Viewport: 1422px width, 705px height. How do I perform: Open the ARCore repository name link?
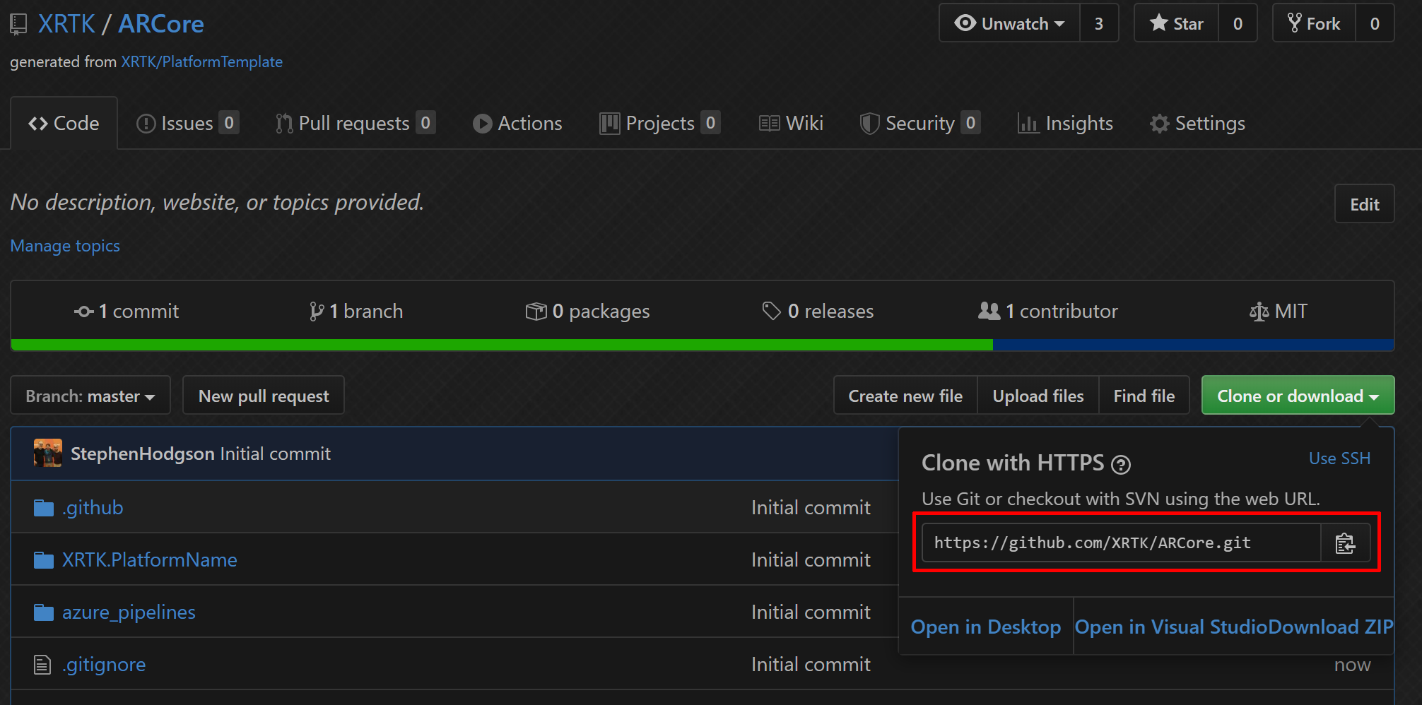(161, 24)
